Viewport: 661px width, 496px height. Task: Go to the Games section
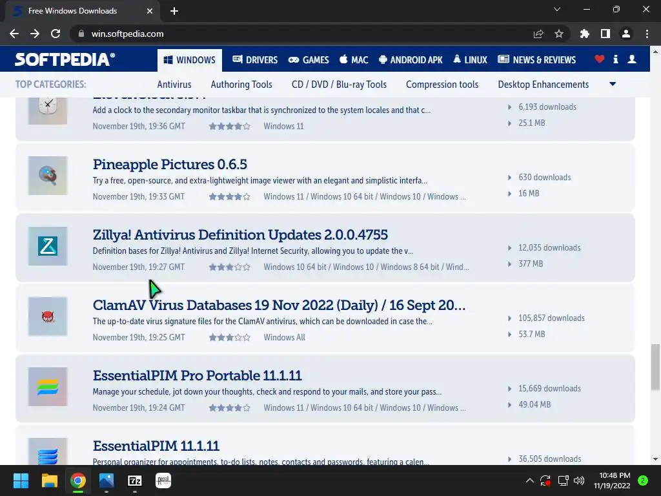coord(309,60)
